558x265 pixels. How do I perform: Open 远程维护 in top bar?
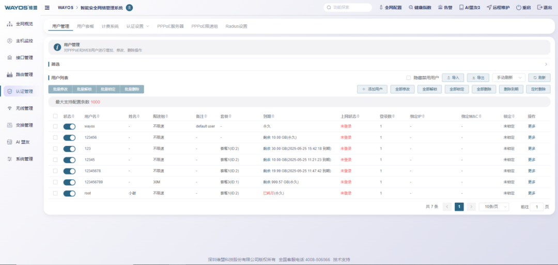(498, 7)
